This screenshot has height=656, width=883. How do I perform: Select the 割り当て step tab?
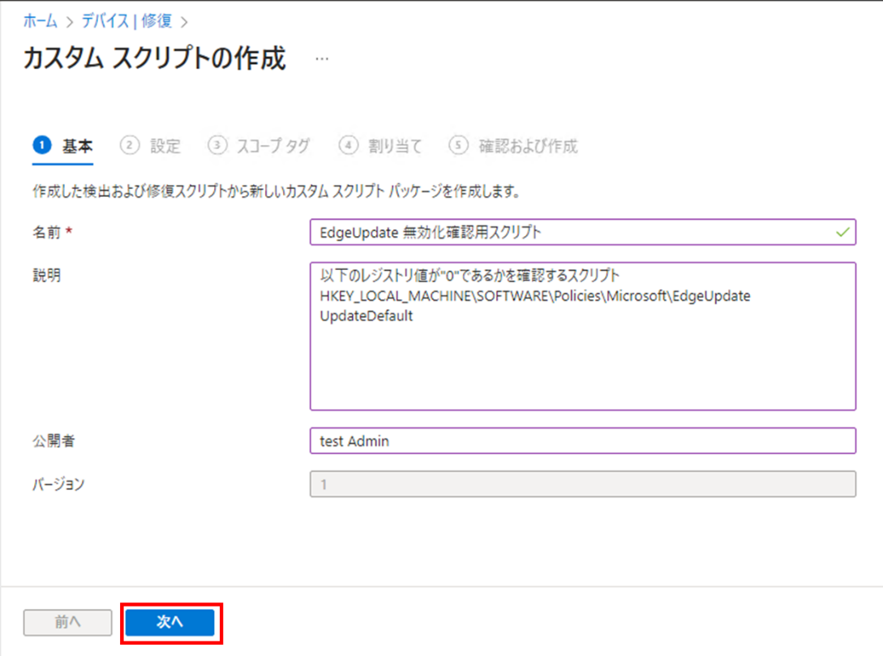[380, 147]
